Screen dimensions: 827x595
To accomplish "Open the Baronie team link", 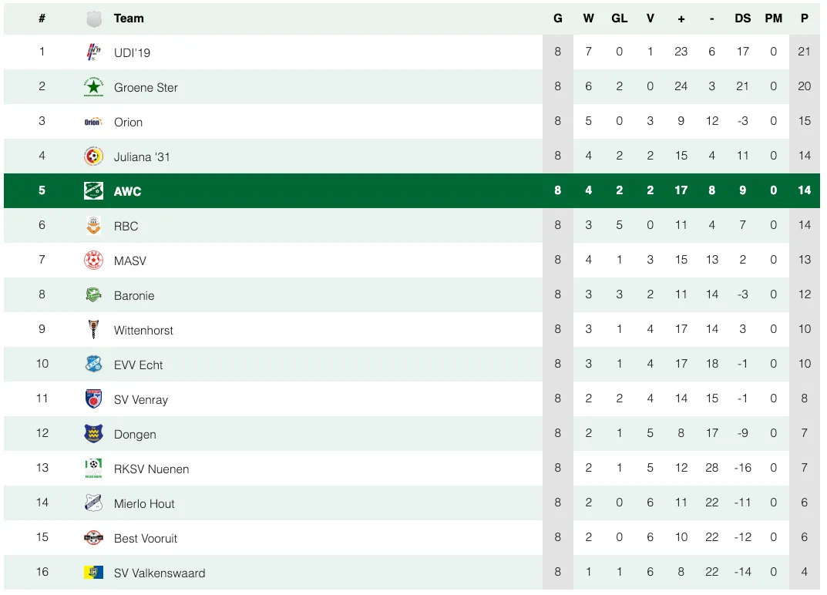I will coord(134,295).
